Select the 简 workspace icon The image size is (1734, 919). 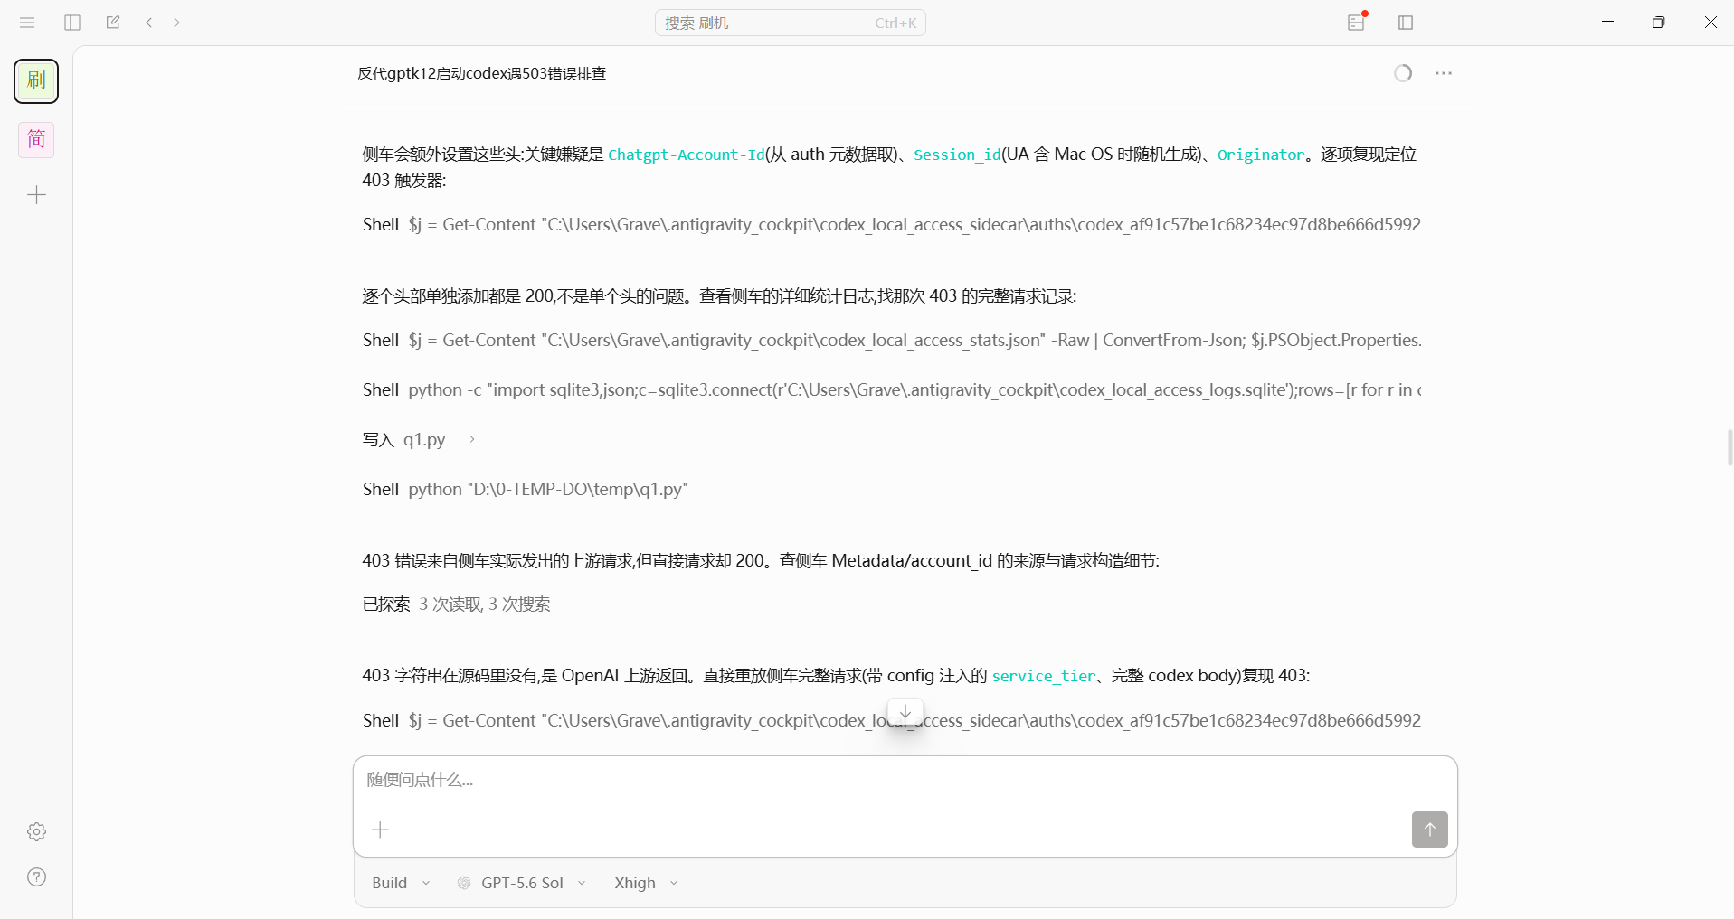click(36, 139)
